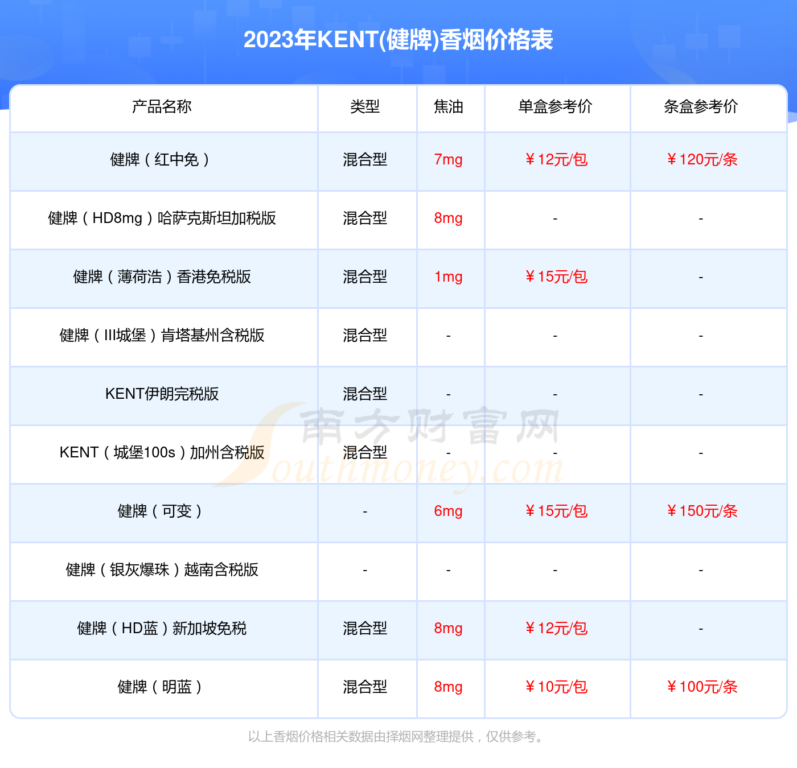The height and width of the screenshot is (768, 797).
Task: Click product "健牌（HD8mg）哈萨克斯坦加税版"
Action: click(162, 218)
